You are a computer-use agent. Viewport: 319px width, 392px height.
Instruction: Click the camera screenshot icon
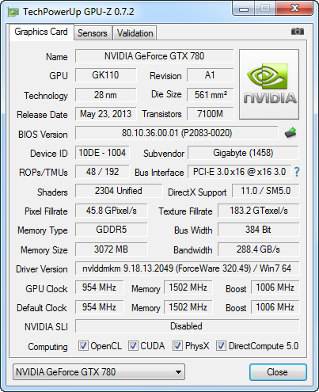[298, 32]
